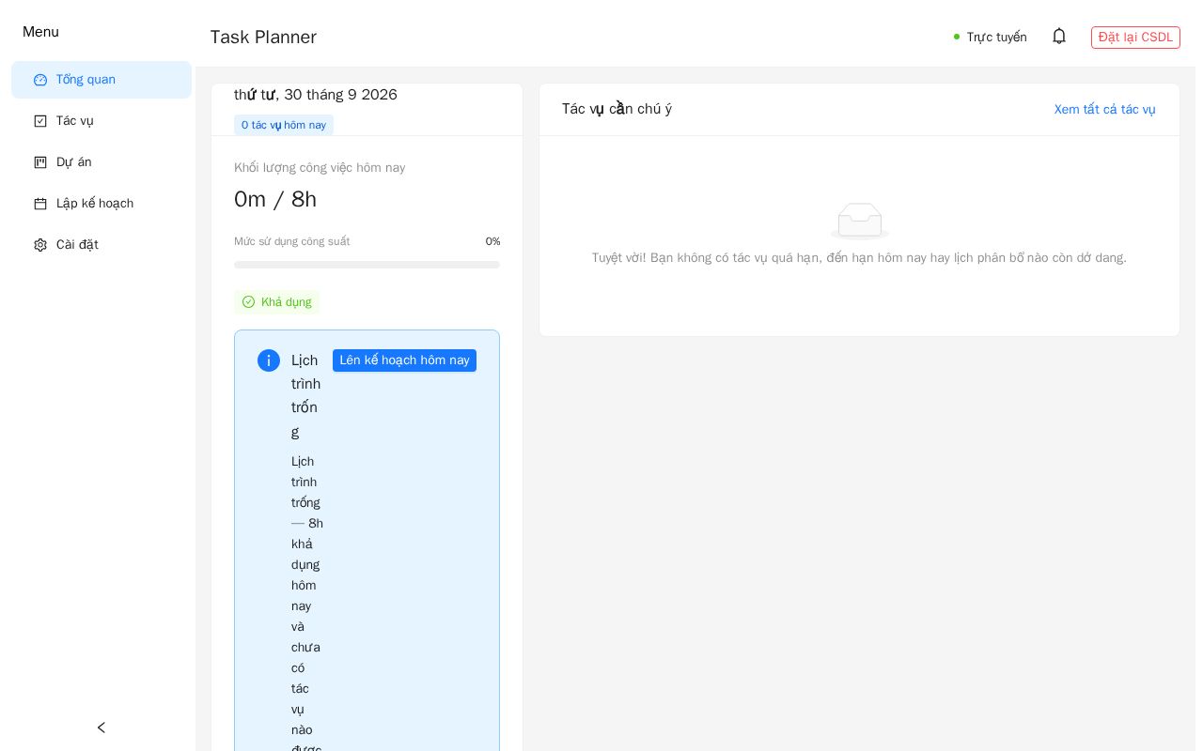Click the Khả dụng status tag
Viewport: 1203px width, 751px height.
click(276, 302)
